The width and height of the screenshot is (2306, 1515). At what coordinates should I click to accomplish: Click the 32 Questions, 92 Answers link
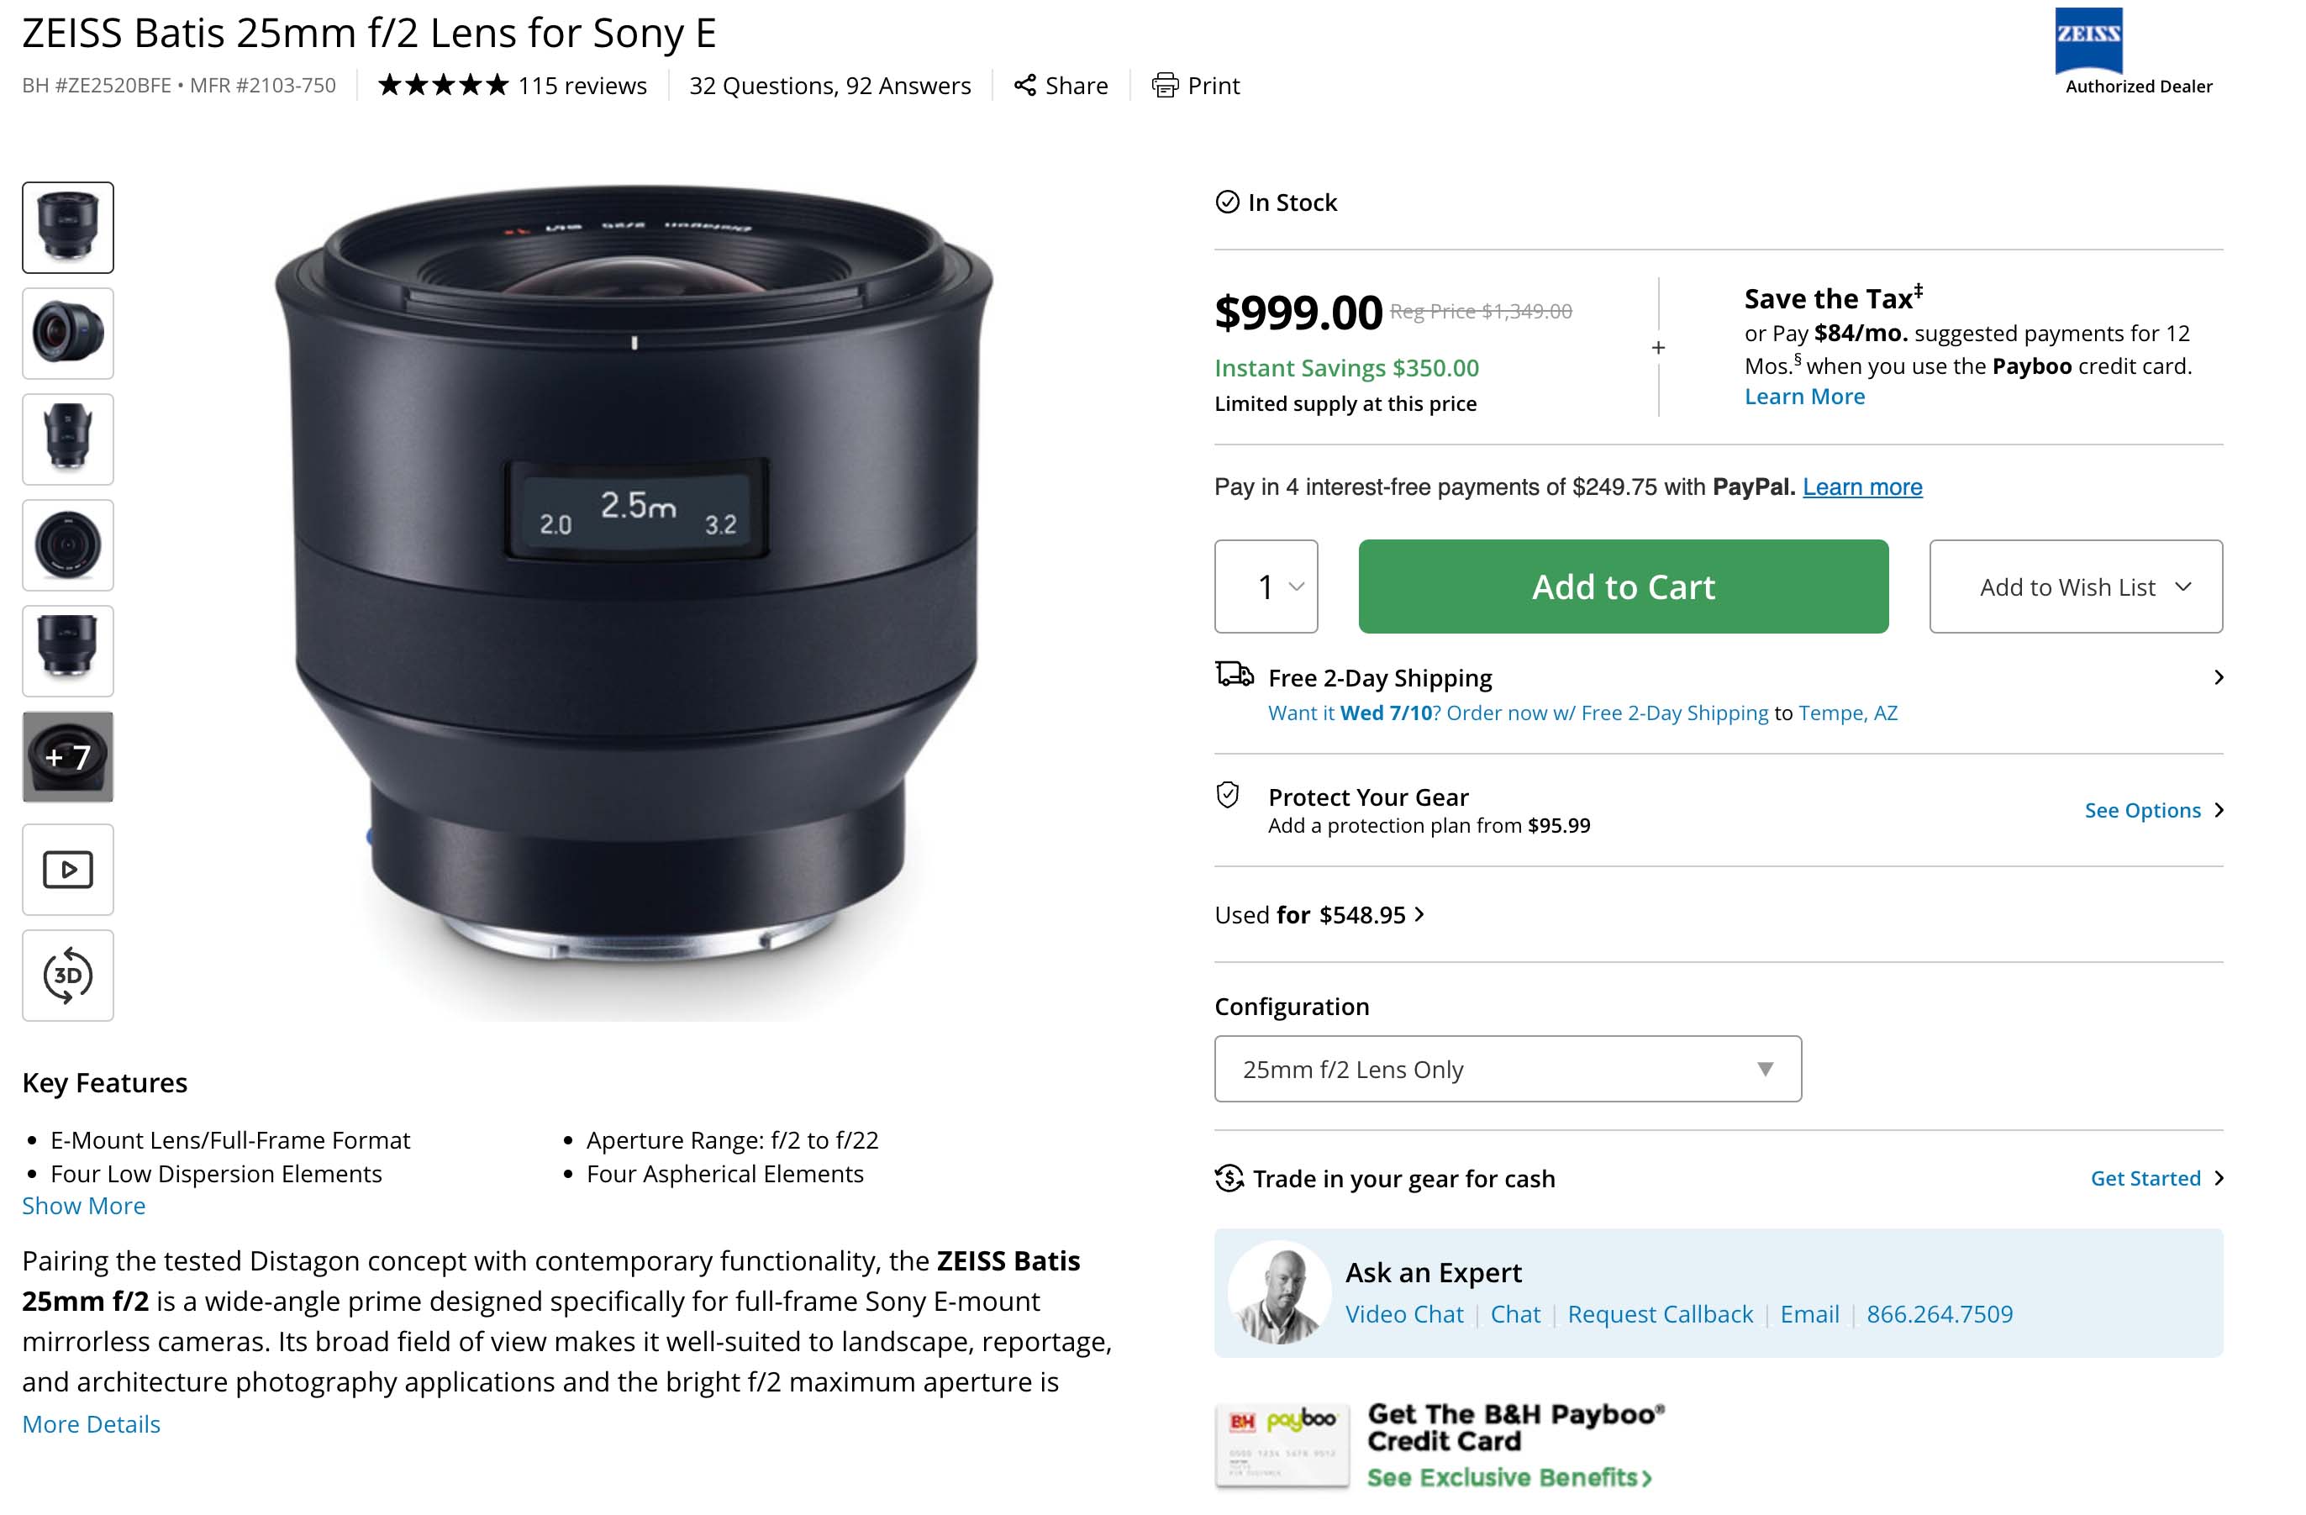pyautogui.click(x=829, y=85)
